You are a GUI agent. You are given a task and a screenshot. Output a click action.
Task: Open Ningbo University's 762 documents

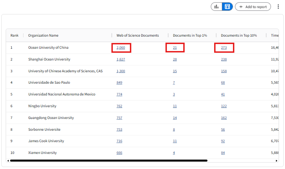(119, 106)
